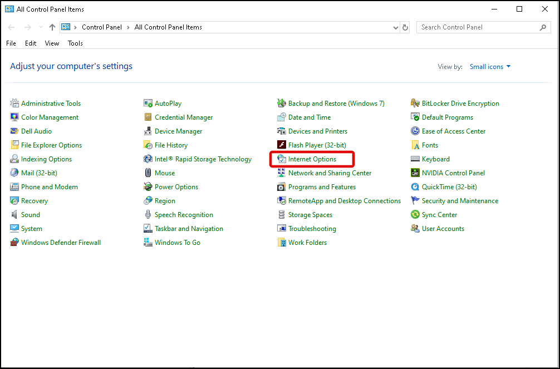Click Control Panel in the breadcrumb path
The height and width of the screenshot is (369, 560).
(102, 27)
